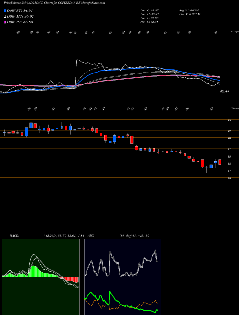Image resolution: width=239 pixels, height=315 pixels.
Task: Open the green MACD histogram panel
Action: click(x=41, y=277)
